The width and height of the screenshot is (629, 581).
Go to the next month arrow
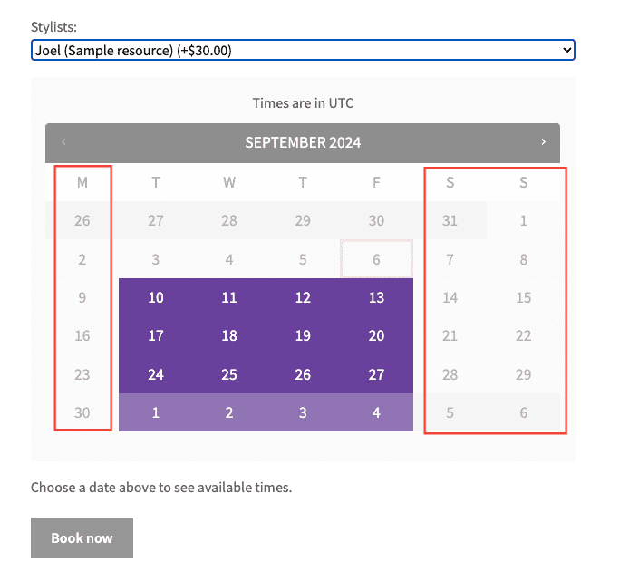click(543, 142)
